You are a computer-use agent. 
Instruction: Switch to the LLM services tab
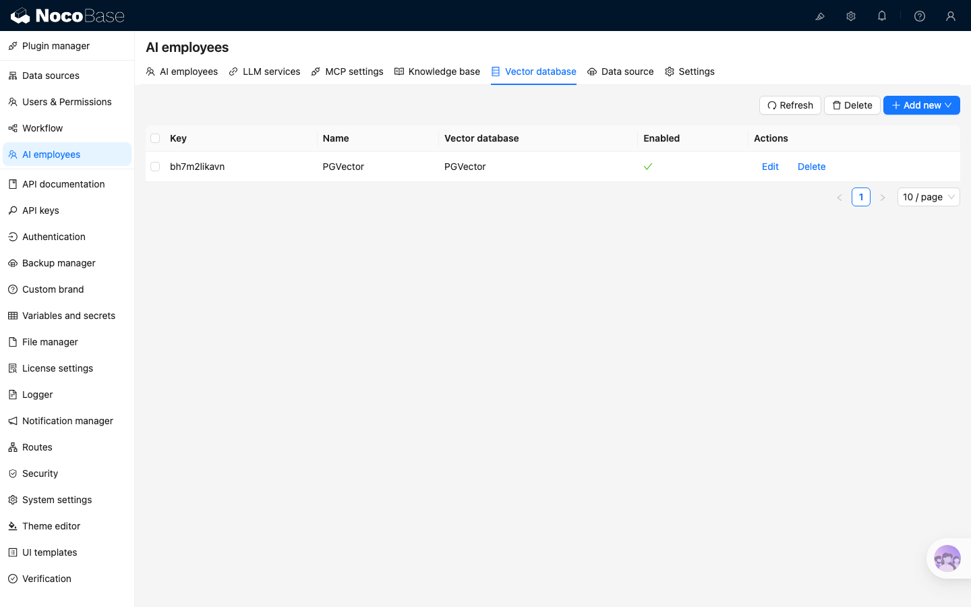tap(264, 71)
